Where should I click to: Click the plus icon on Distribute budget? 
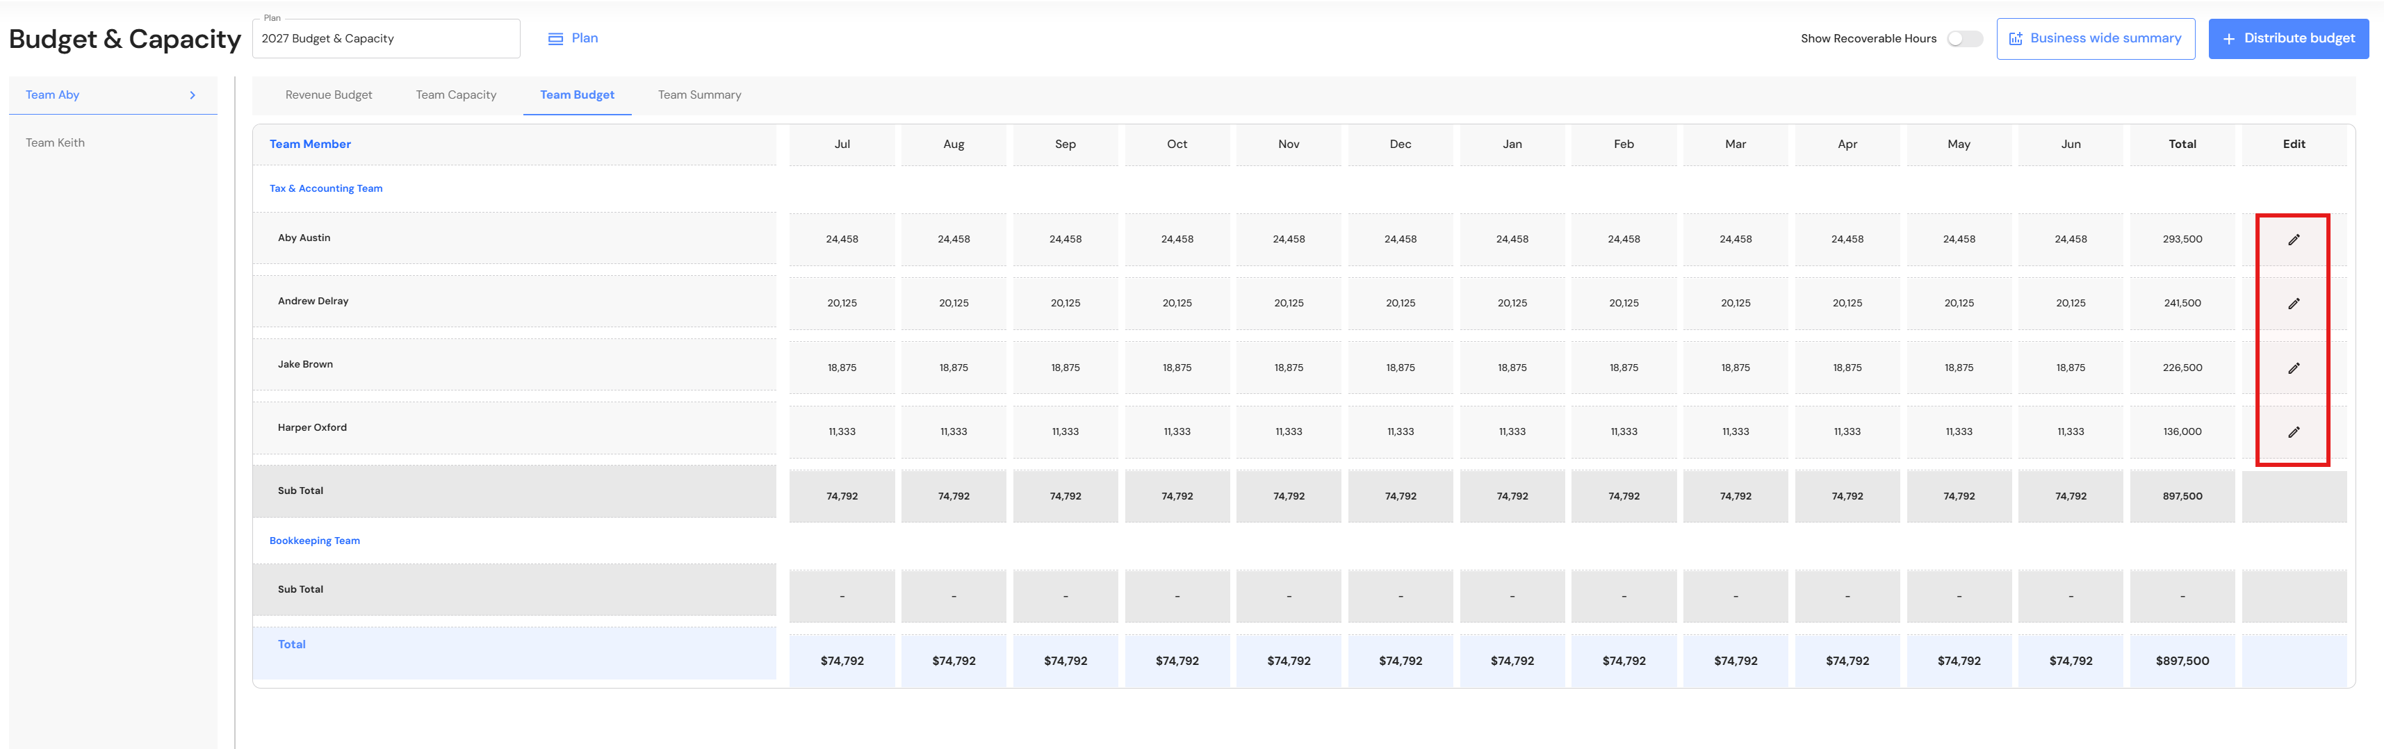[2228, 39]
